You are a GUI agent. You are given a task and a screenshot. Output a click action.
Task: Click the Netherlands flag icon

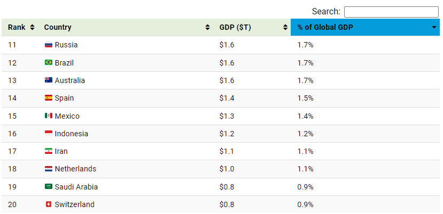[x=48, y=169]
